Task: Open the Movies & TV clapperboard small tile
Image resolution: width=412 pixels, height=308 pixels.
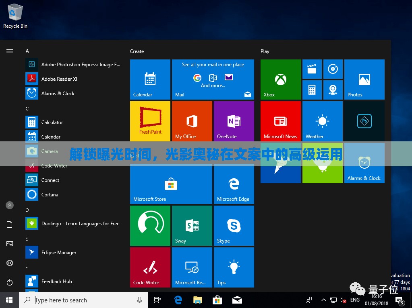Action: coord(312,69)
